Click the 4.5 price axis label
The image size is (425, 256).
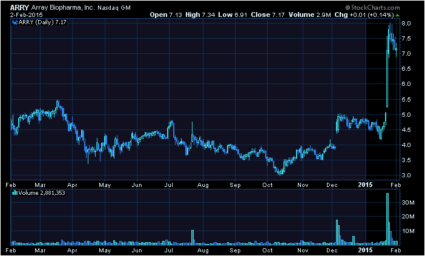(x=407, y=130)
